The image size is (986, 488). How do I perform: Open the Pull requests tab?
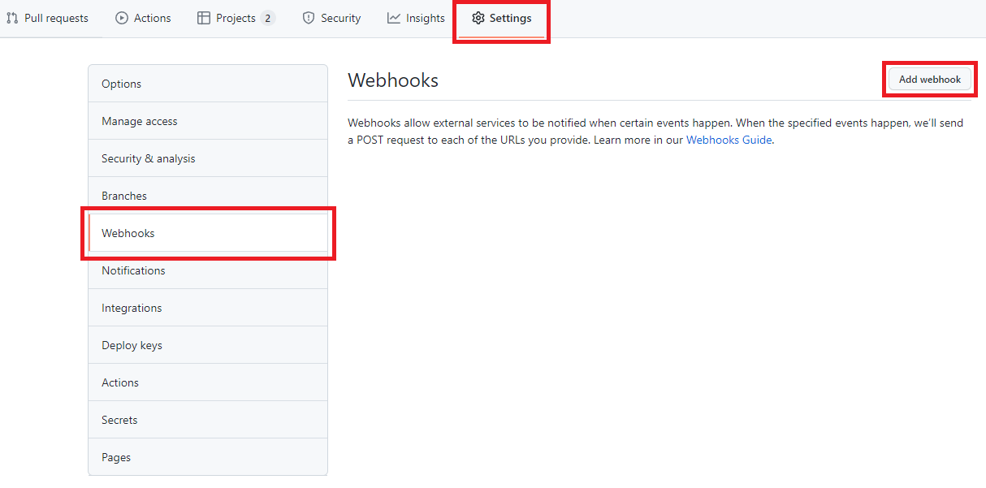[x=48, y=18]
